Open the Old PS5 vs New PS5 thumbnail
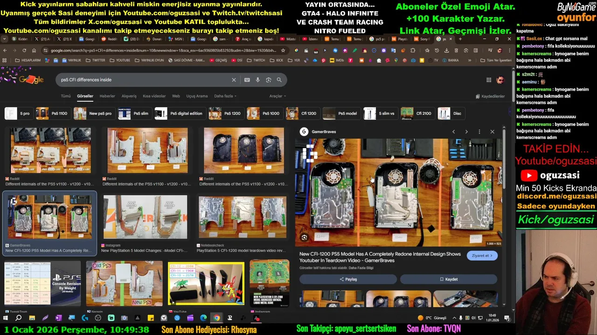597x335 pixels. (x=125, y=284)
